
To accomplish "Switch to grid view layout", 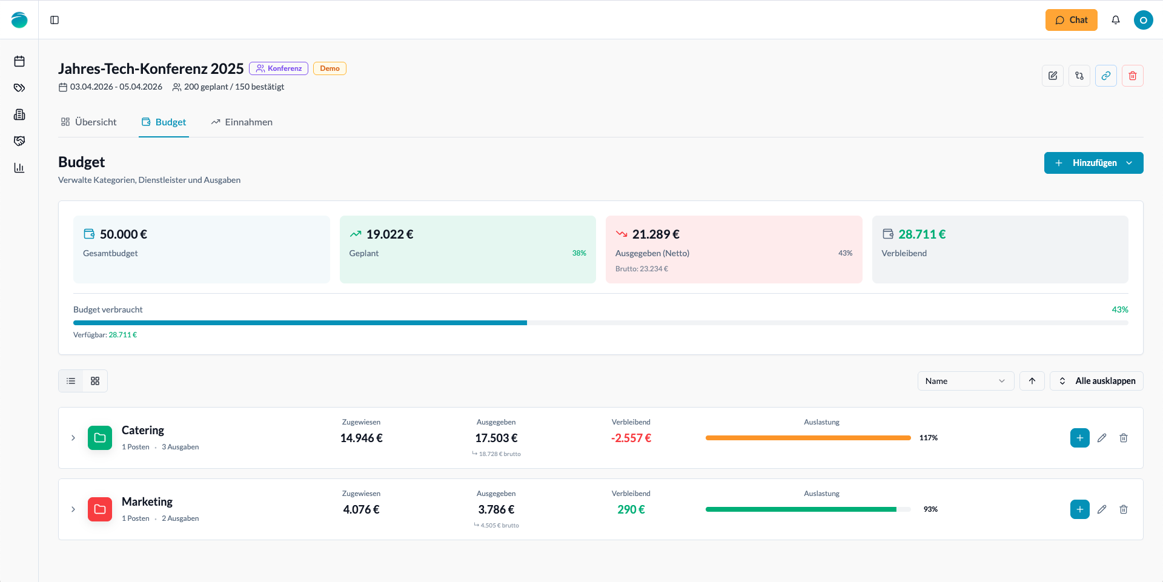I will pyautogui.click(x=95, y=381).
